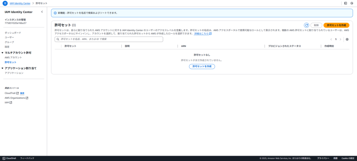Open グループ in sidebar

pos(9,42)
